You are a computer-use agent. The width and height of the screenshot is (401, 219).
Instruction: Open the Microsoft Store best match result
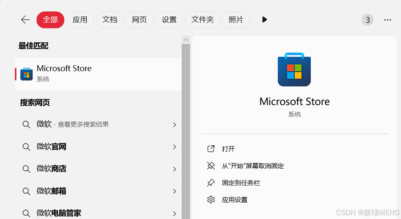98,74
